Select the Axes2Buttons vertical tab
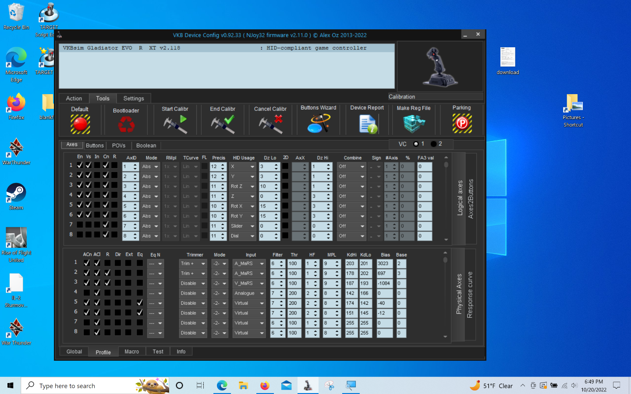The width and height of the screenshot is (631, 394). pos(471,198)
